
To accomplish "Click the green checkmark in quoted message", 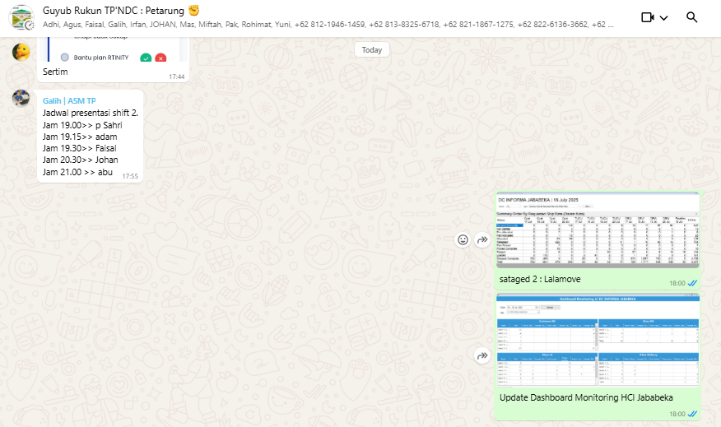I will coord(146,58).
